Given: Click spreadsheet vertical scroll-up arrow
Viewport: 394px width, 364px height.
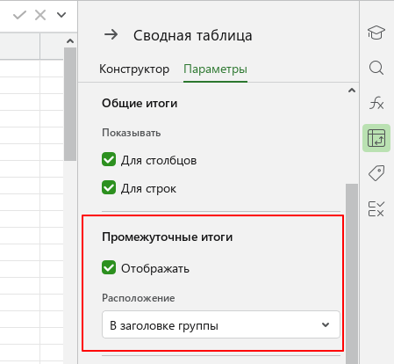Looking at the screenshot, I should [x=70, y=41].
